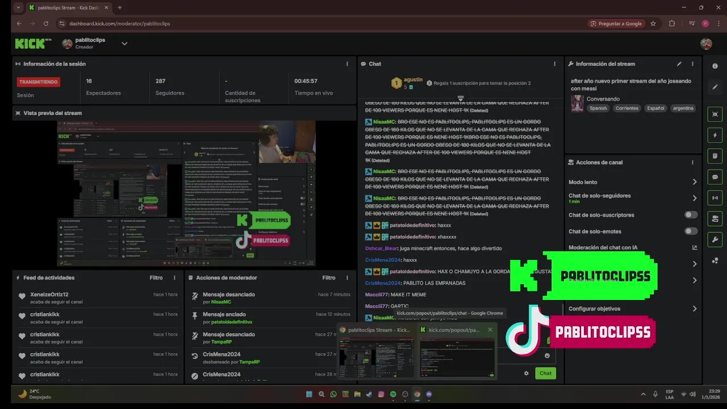Click the Corrientes tag
This screenshot has height=409, width=727.
627,108
